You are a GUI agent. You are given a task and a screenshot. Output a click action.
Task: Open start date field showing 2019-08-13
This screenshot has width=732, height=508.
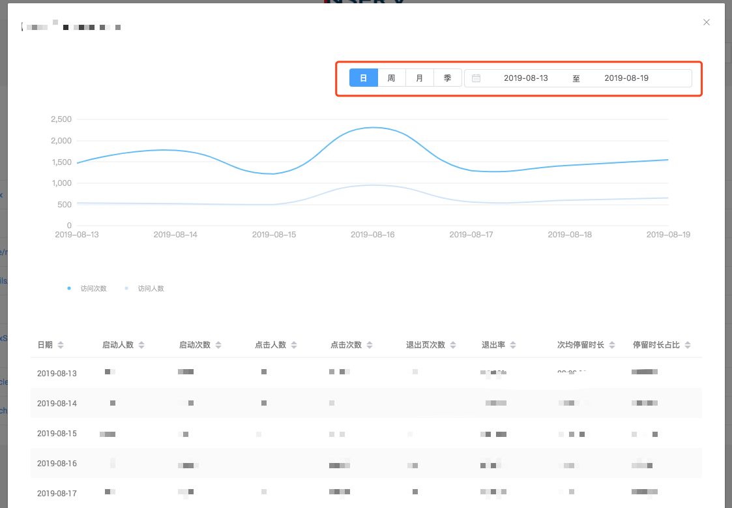point(525,78)
